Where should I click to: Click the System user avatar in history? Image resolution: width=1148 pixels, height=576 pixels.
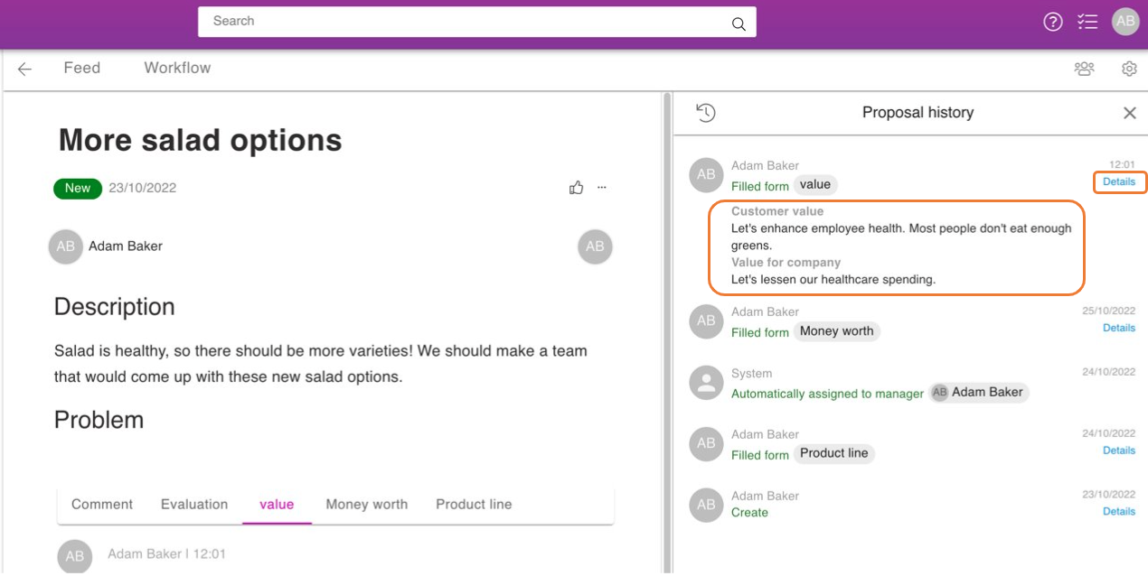(x=706, y=383)
